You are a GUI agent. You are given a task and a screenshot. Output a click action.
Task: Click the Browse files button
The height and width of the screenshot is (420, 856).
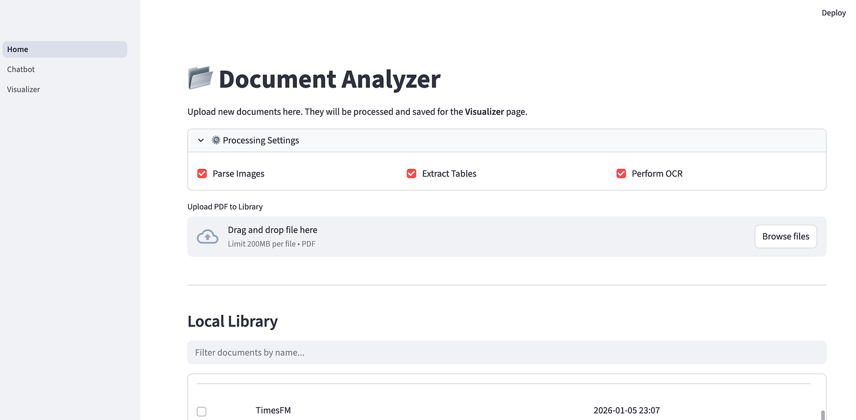click(x=785, y=236)
